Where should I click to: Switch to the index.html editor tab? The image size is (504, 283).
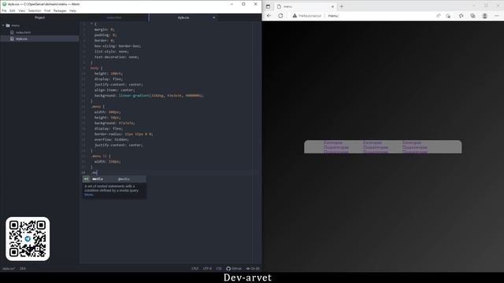[114, 17]
